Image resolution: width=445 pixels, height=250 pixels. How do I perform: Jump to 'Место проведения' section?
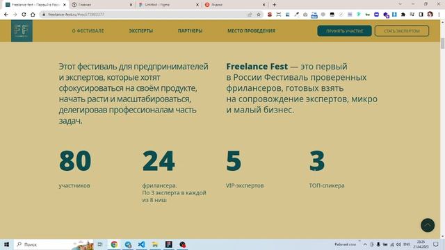point(251,31)
